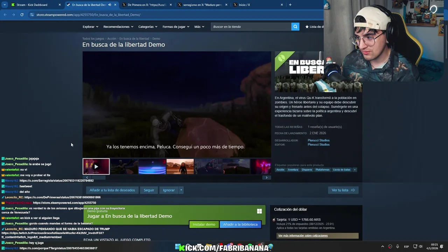Viewport: 448px width, 252px height.
Task: Click the plus icon to add tags
Action: (355, 170)
